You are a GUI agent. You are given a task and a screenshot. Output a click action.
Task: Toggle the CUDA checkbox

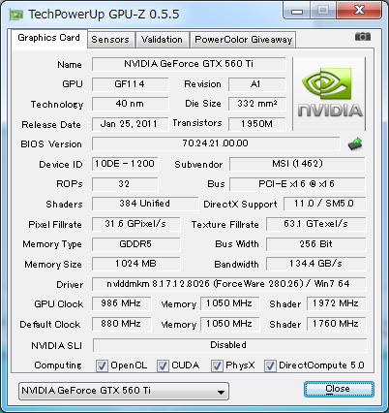pos(163,365)
